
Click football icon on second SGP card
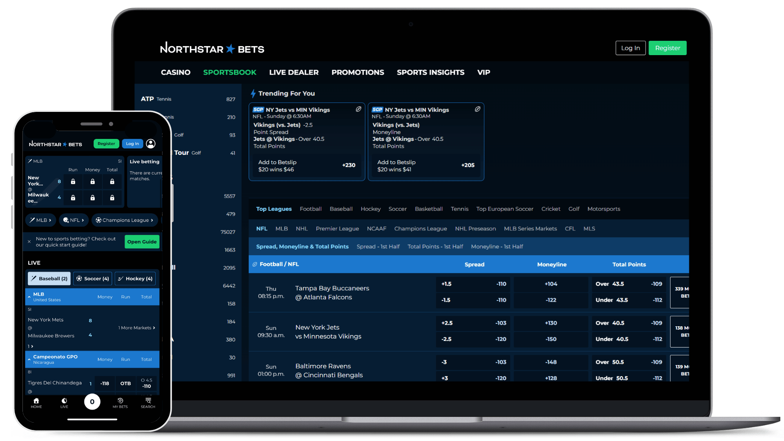pyautogui.click(x=477, y=109)
